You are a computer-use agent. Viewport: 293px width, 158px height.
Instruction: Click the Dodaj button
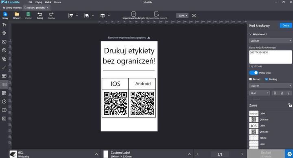pyautogui.click(x=286, y=26)
